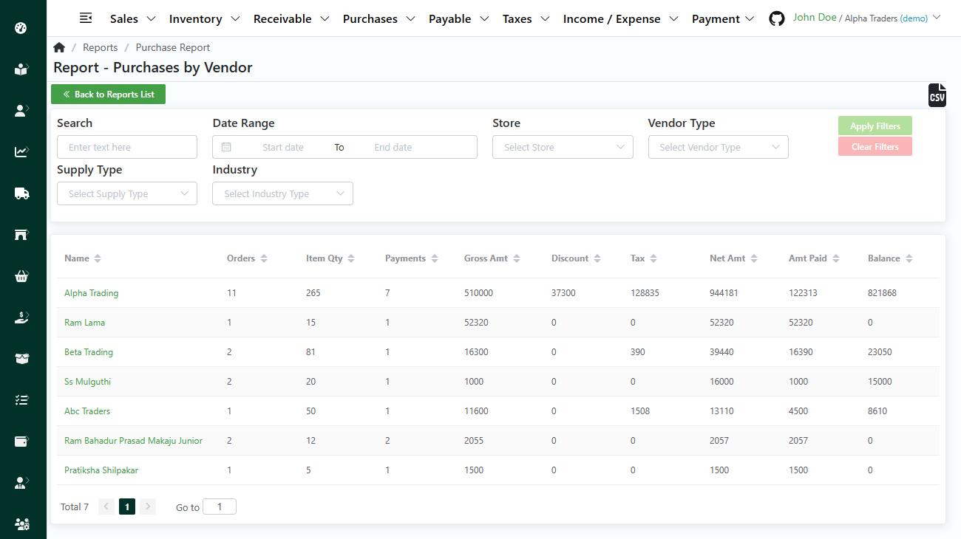Open the store archway sidebar icon

point(21,235)
